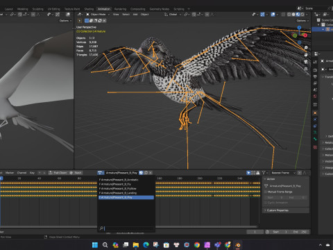Open the viewport Select menu

coord(126,15)
